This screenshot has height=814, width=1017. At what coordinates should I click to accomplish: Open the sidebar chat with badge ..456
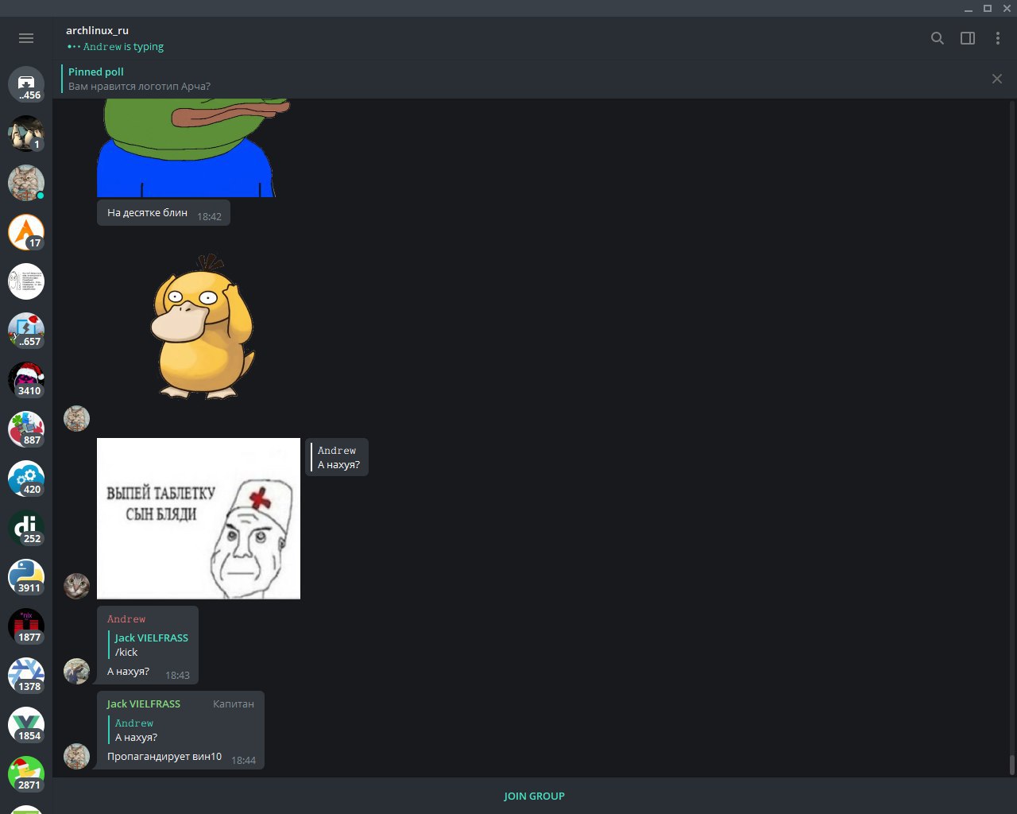point(26,84)
